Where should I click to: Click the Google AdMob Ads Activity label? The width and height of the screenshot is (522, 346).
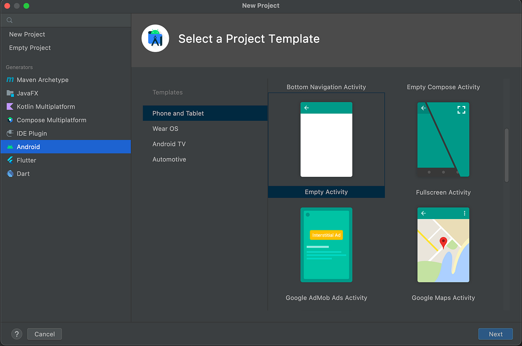tap(326, 298)
